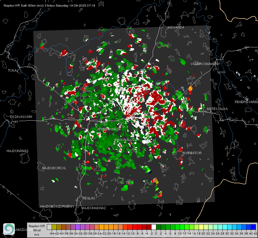
Task: Click the legend title 'Napkor-HR'
Action: 37,226
